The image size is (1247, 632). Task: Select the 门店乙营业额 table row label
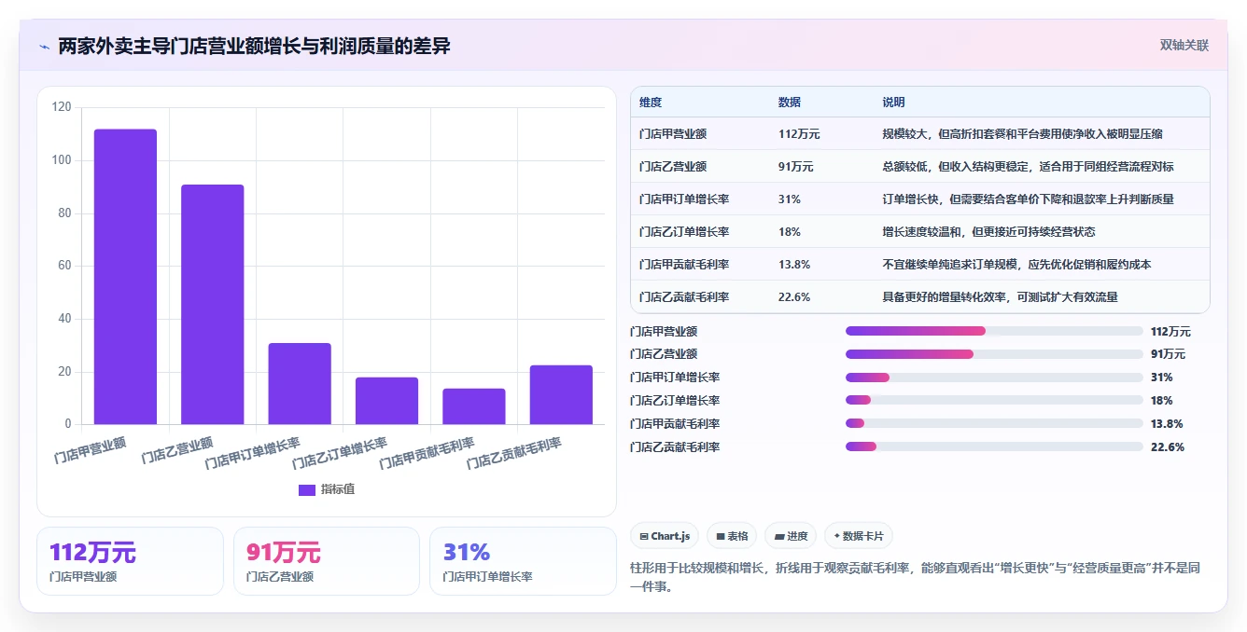point(673,167)
